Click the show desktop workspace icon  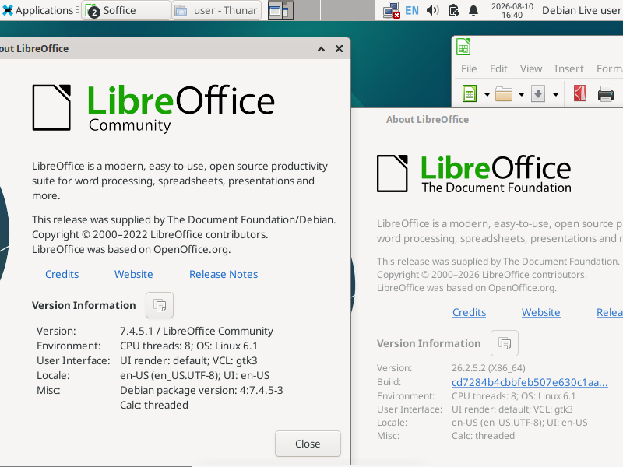coord(280,10)
